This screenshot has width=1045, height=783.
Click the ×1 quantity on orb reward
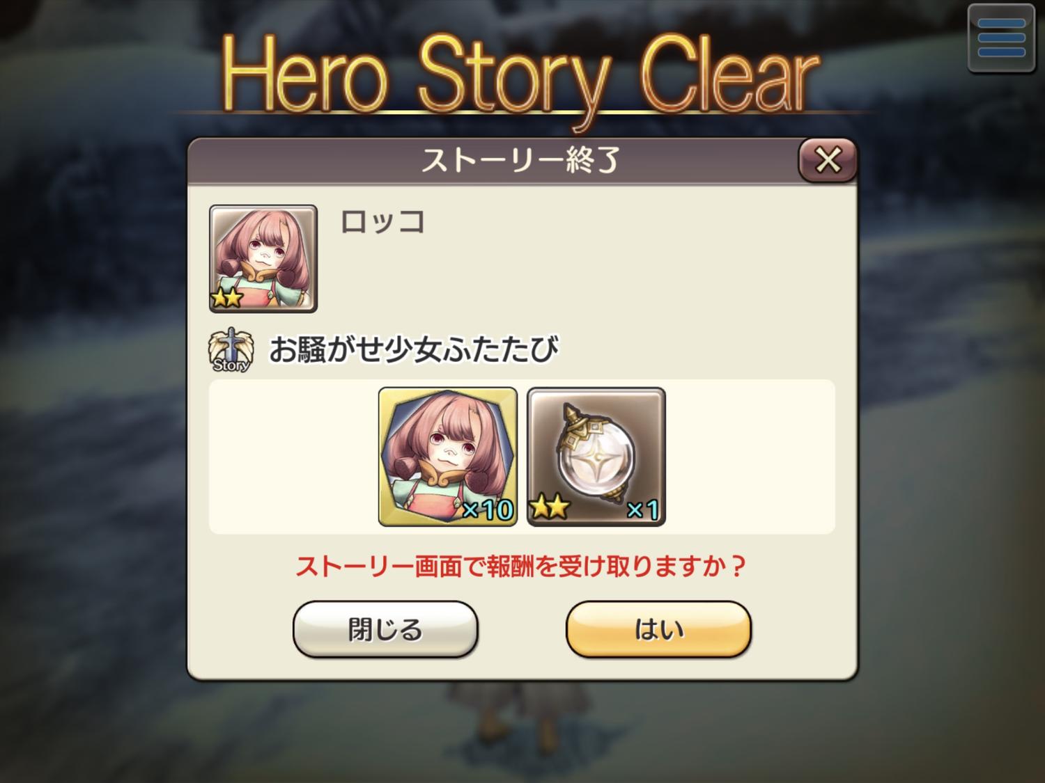643,510
